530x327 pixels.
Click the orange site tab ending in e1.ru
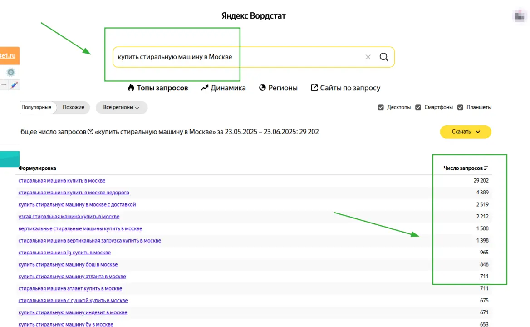click(10, 56)
